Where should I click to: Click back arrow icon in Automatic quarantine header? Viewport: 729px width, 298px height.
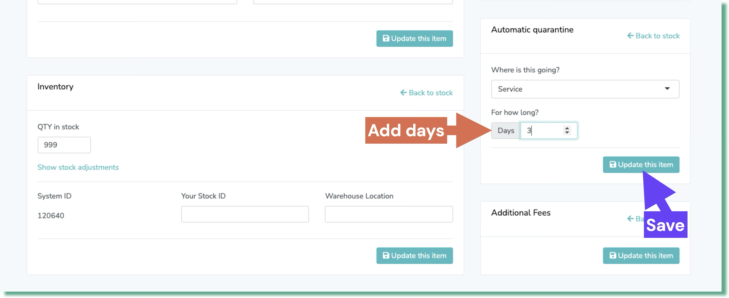coord(630,36)
